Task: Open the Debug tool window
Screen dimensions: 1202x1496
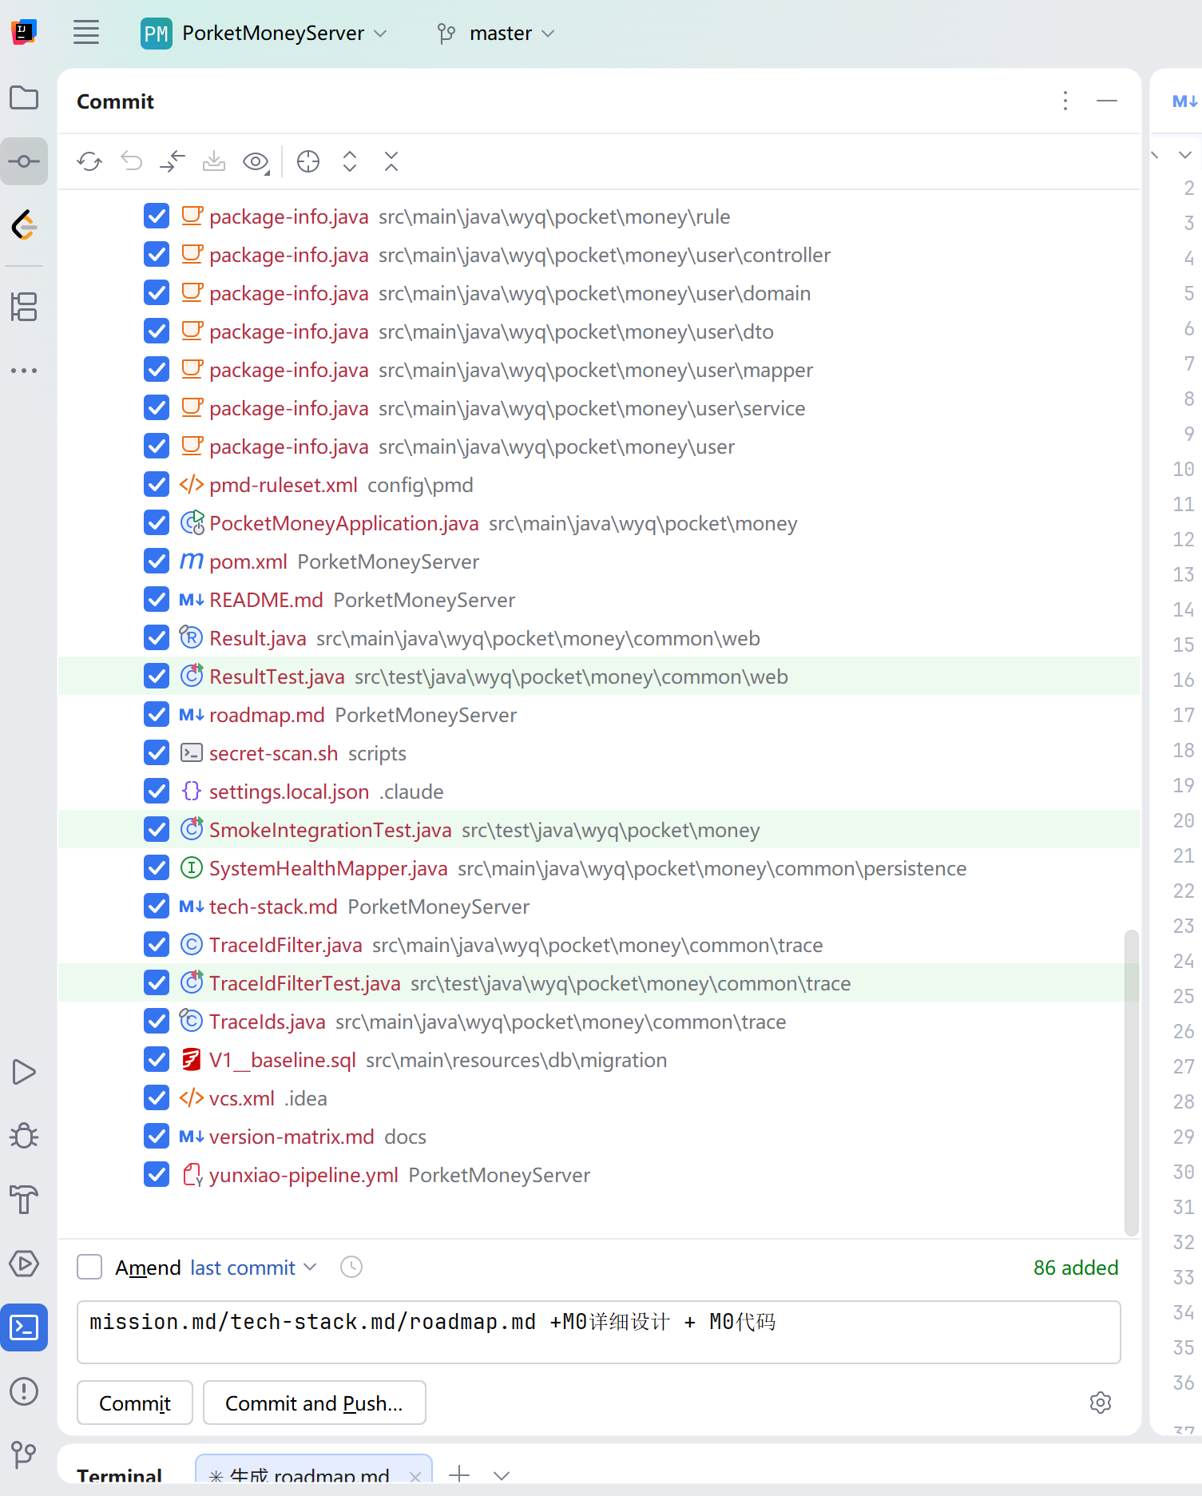Action: tap(24, 1136)
